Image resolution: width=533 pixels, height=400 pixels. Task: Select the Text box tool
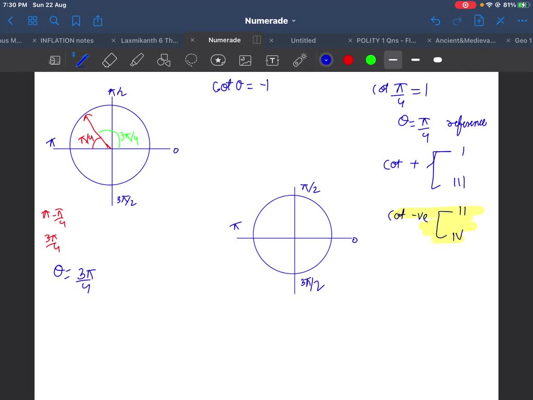[x=272, y=60]
